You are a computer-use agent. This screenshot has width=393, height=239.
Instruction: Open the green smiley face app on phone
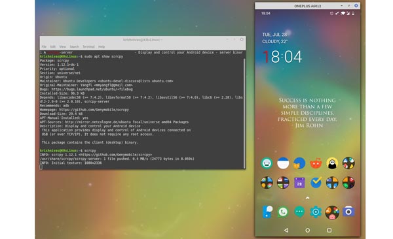tap(267, 163)
